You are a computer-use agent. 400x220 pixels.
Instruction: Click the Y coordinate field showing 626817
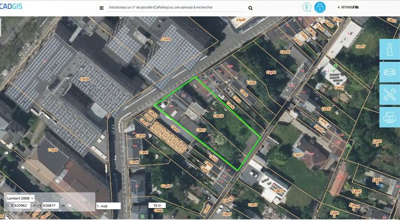tap(51, 206)
